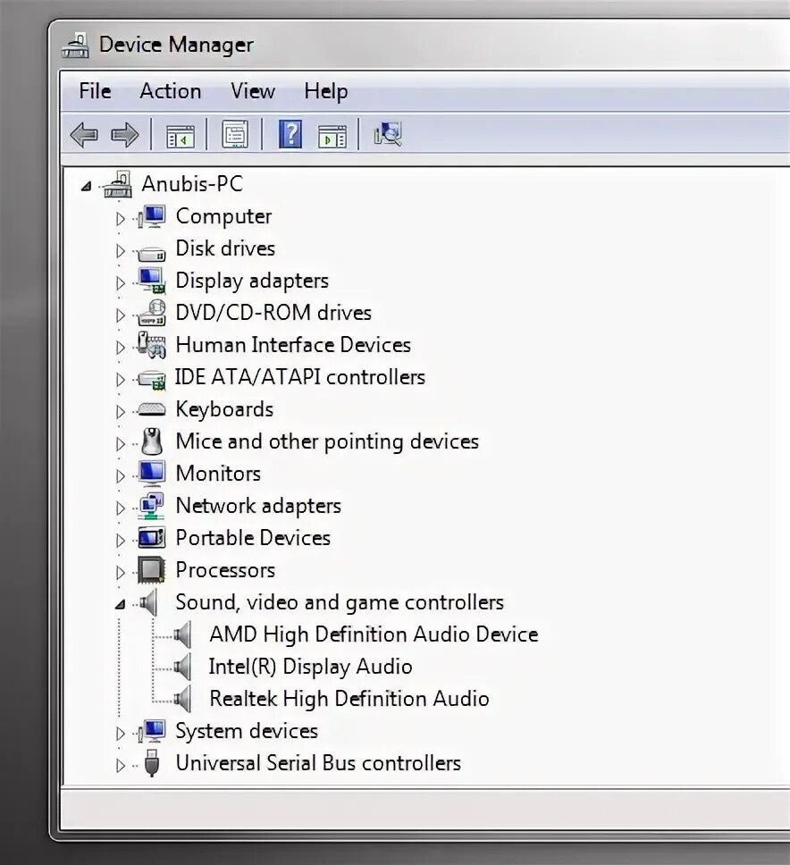
Task: Click the IDE ATA/ATAPI controllers icon
Action: pyautogui.click(x=152, y=380)
